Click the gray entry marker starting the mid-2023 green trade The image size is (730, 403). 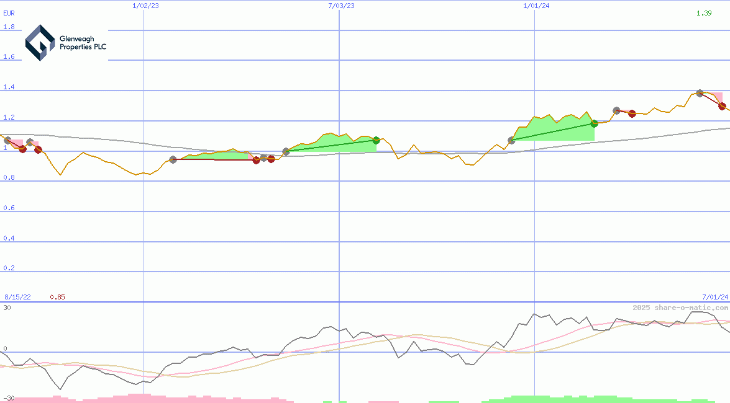coord(286,151)
